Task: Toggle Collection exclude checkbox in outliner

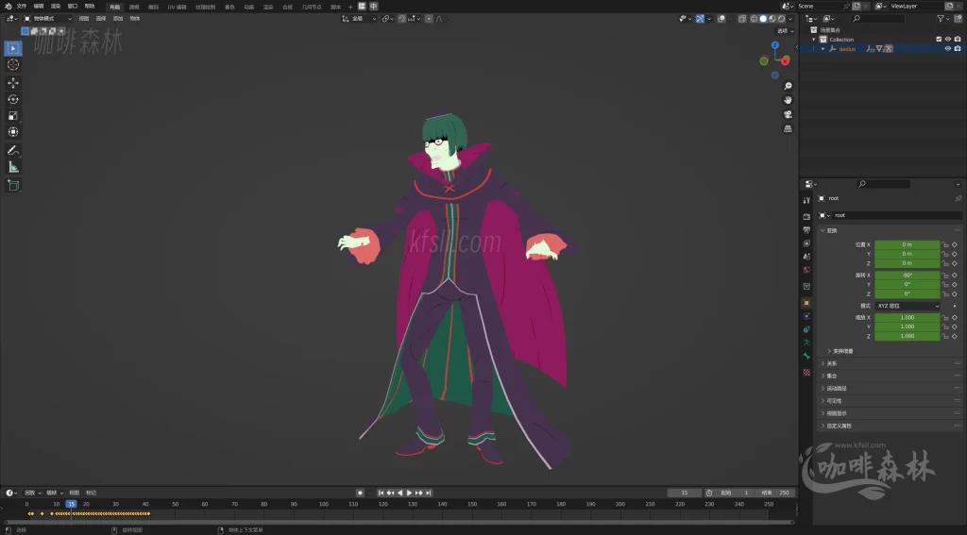Action: (939, 40)
